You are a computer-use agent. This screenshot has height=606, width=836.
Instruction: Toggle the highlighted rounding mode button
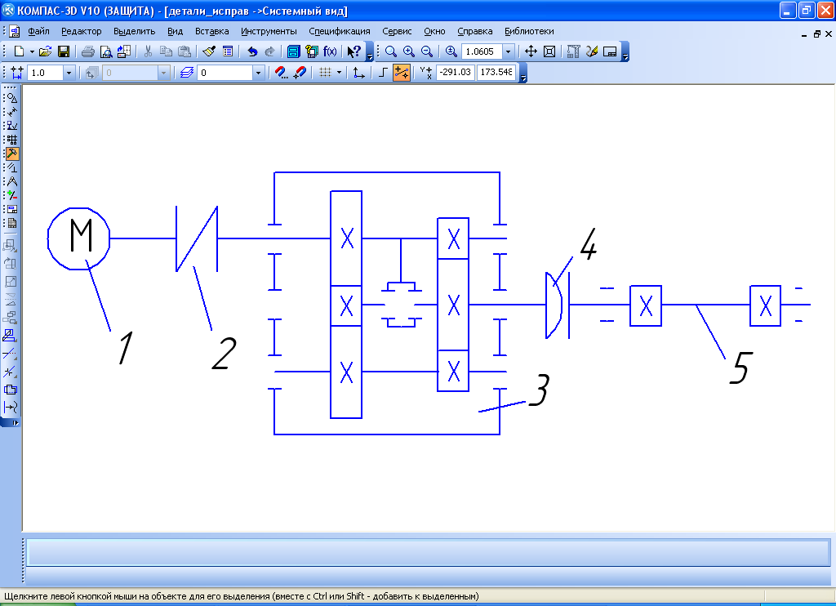tap(402, 73)
